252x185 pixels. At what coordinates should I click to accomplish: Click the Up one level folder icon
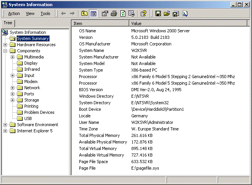click(84, 14)
